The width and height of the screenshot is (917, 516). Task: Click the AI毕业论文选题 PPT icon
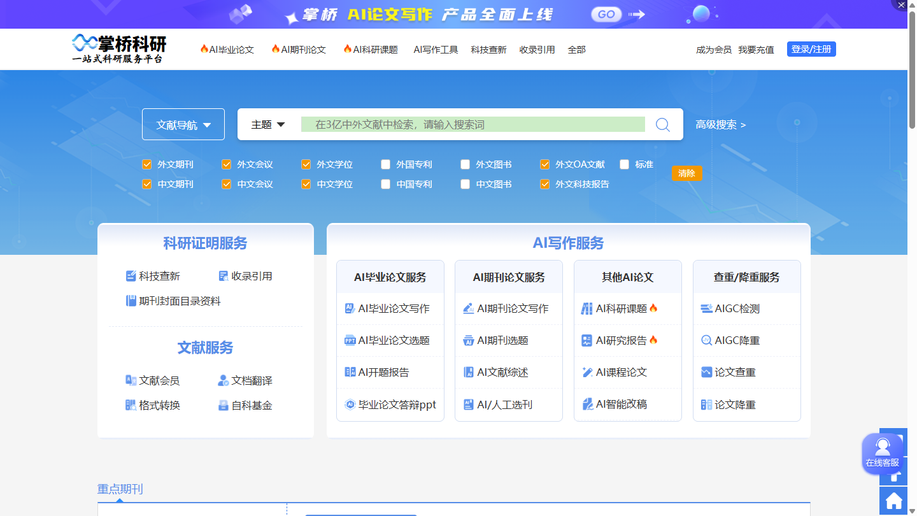(x=350, y=340)
